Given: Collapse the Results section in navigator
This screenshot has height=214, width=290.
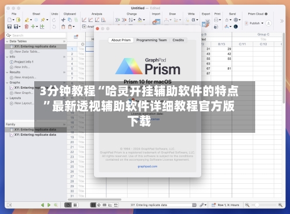Looking at the screenshot, I should click(7, 72).
